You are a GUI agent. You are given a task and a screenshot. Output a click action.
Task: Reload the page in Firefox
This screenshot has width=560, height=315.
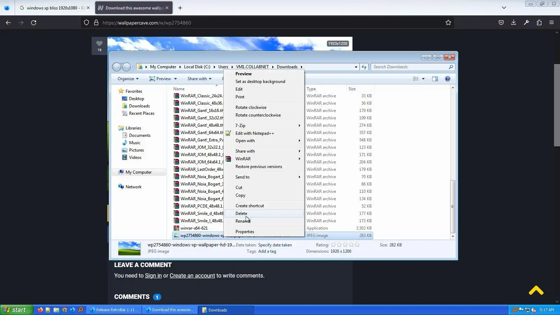pos(34,23)
